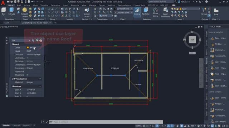The image size is (229, 128).
Task: Click the Rohana11 account sign-in button
Action: click(184, 2)
